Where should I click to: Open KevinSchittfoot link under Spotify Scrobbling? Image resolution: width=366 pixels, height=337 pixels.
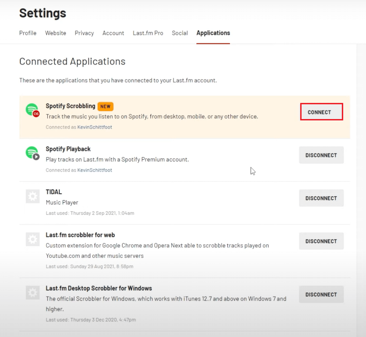pyautogui.click(x=95, y=127)
